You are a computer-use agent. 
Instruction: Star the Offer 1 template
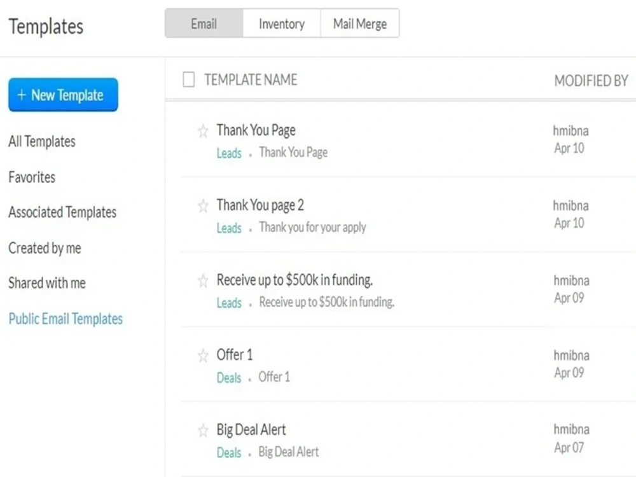(x=203, y=356)
